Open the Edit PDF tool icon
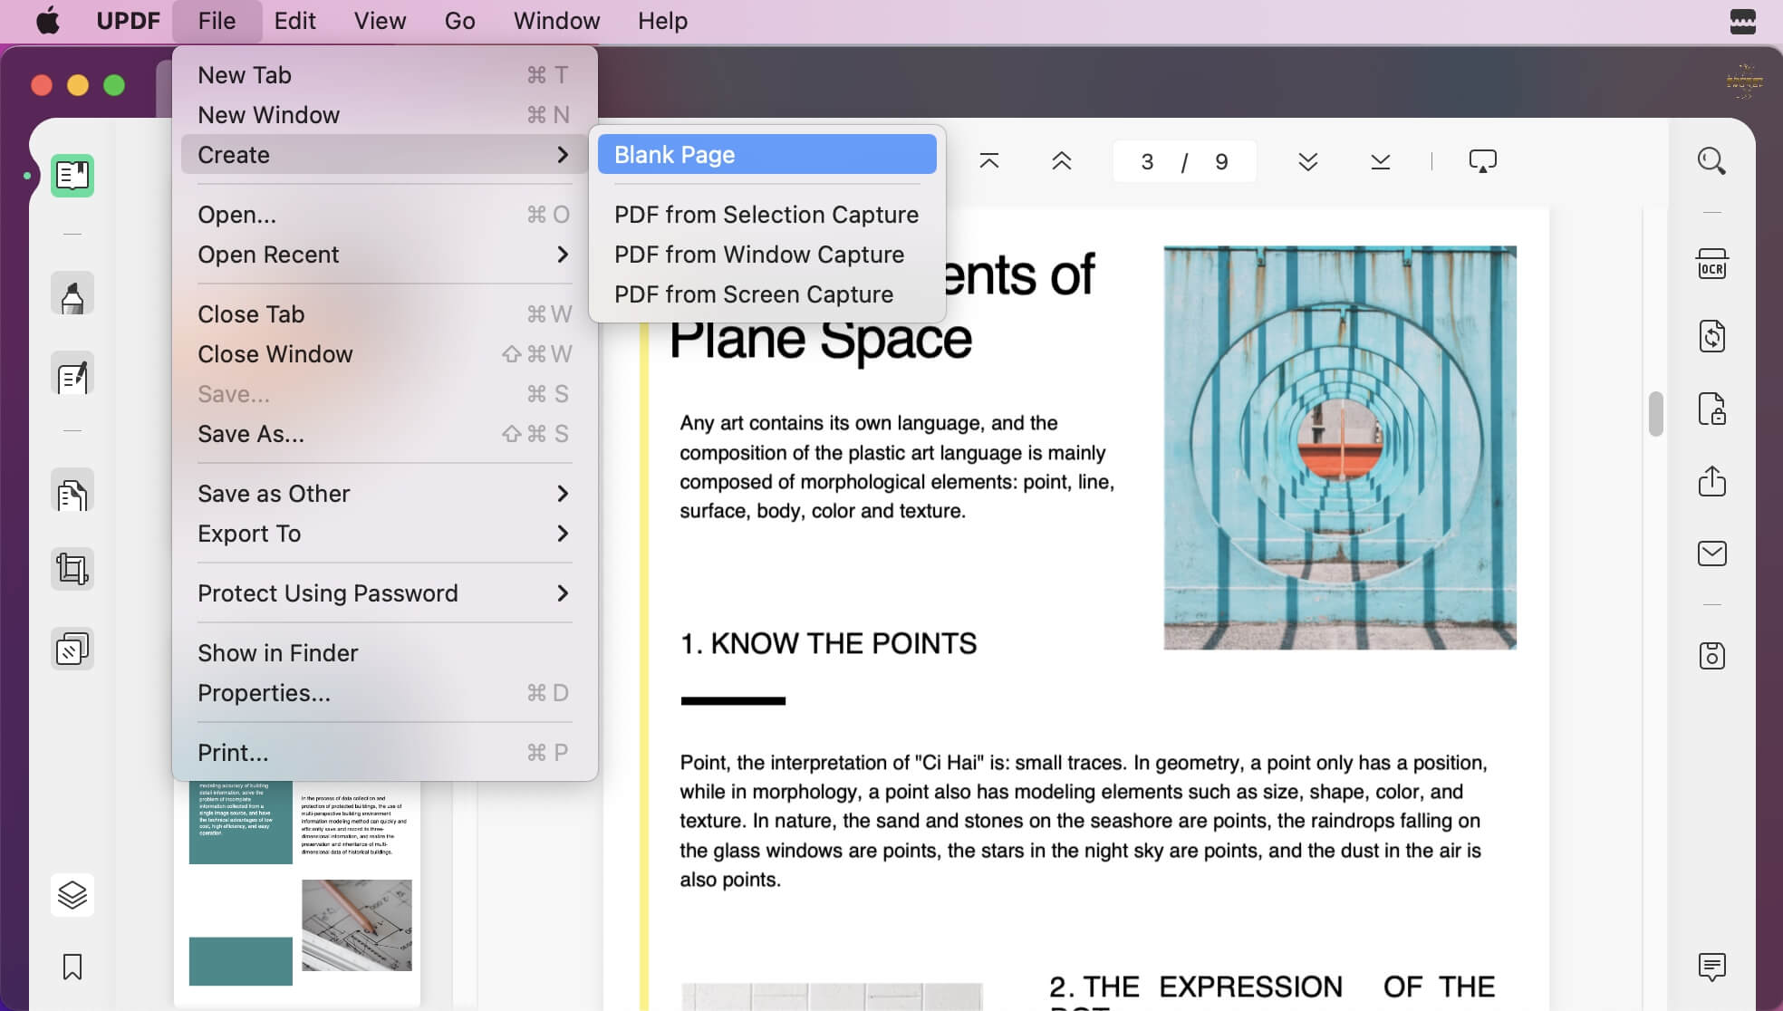1783x1011 pixels. coord(72,375)
